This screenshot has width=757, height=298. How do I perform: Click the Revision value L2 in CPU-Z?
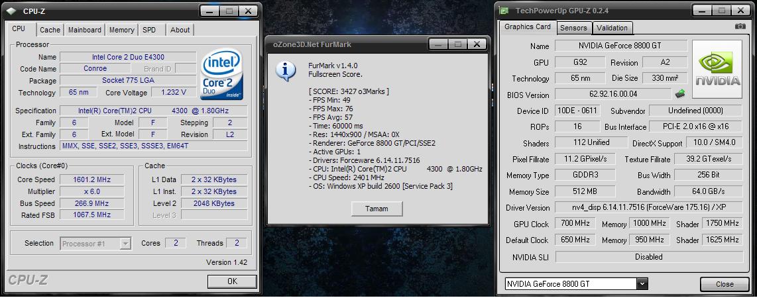point(230,134)
